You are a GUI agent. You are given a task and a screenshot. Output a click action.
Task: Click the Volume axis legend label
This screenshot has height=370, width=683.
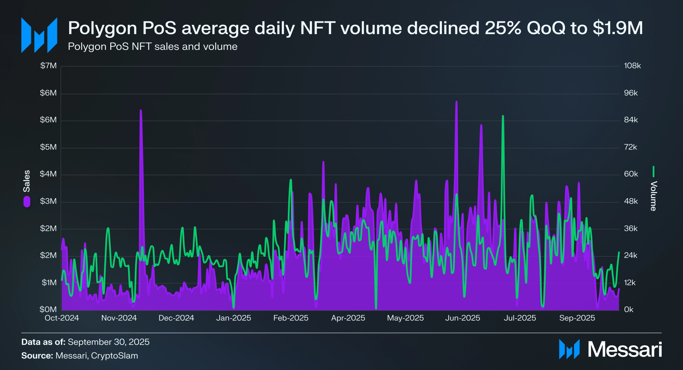pyautogui.click(x=653, y=196)
